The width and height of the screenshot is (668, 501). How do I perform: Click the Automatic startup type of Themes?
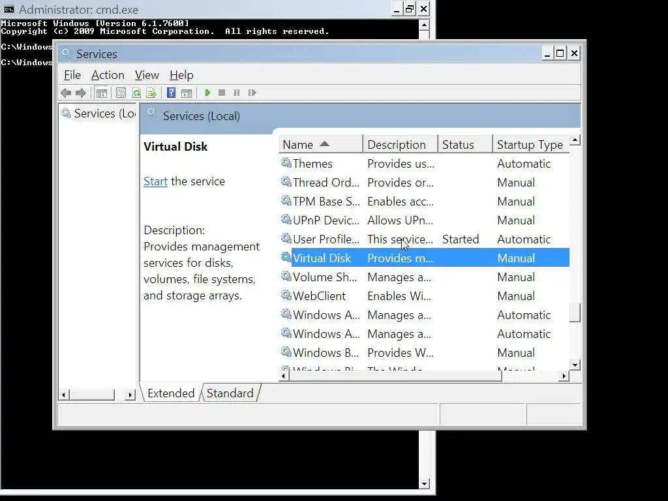524,164
